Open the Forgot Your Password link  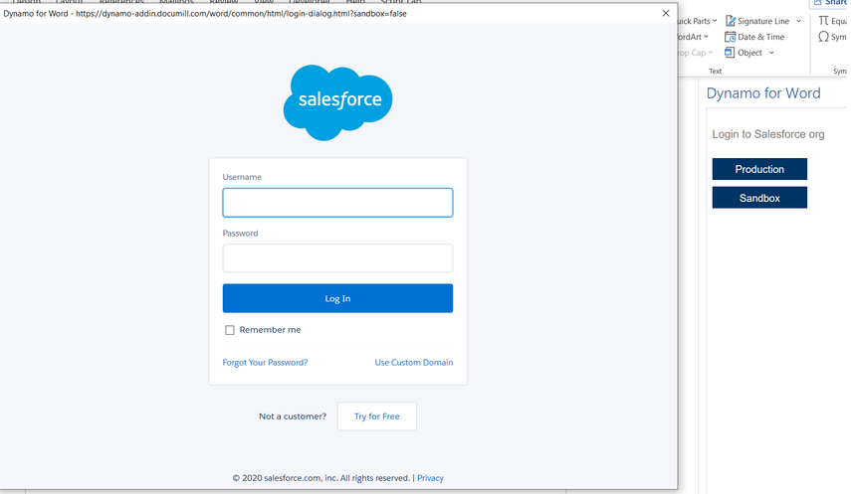coord(265,363)
